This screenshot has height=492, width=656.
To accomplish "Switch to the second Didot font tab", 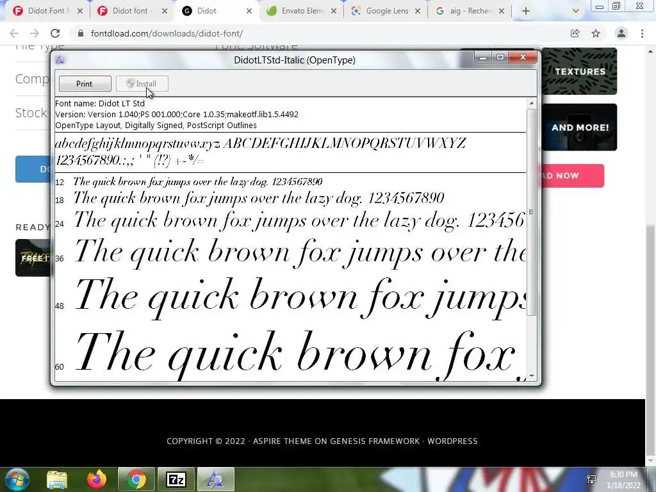I will (131, 11).
